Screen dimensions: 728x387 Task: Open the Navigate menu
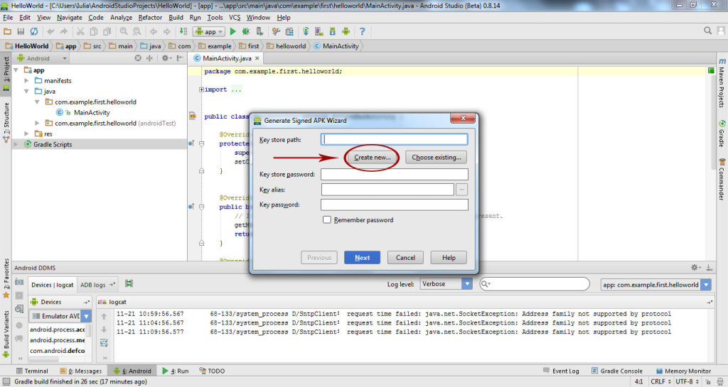pos(70,18)
